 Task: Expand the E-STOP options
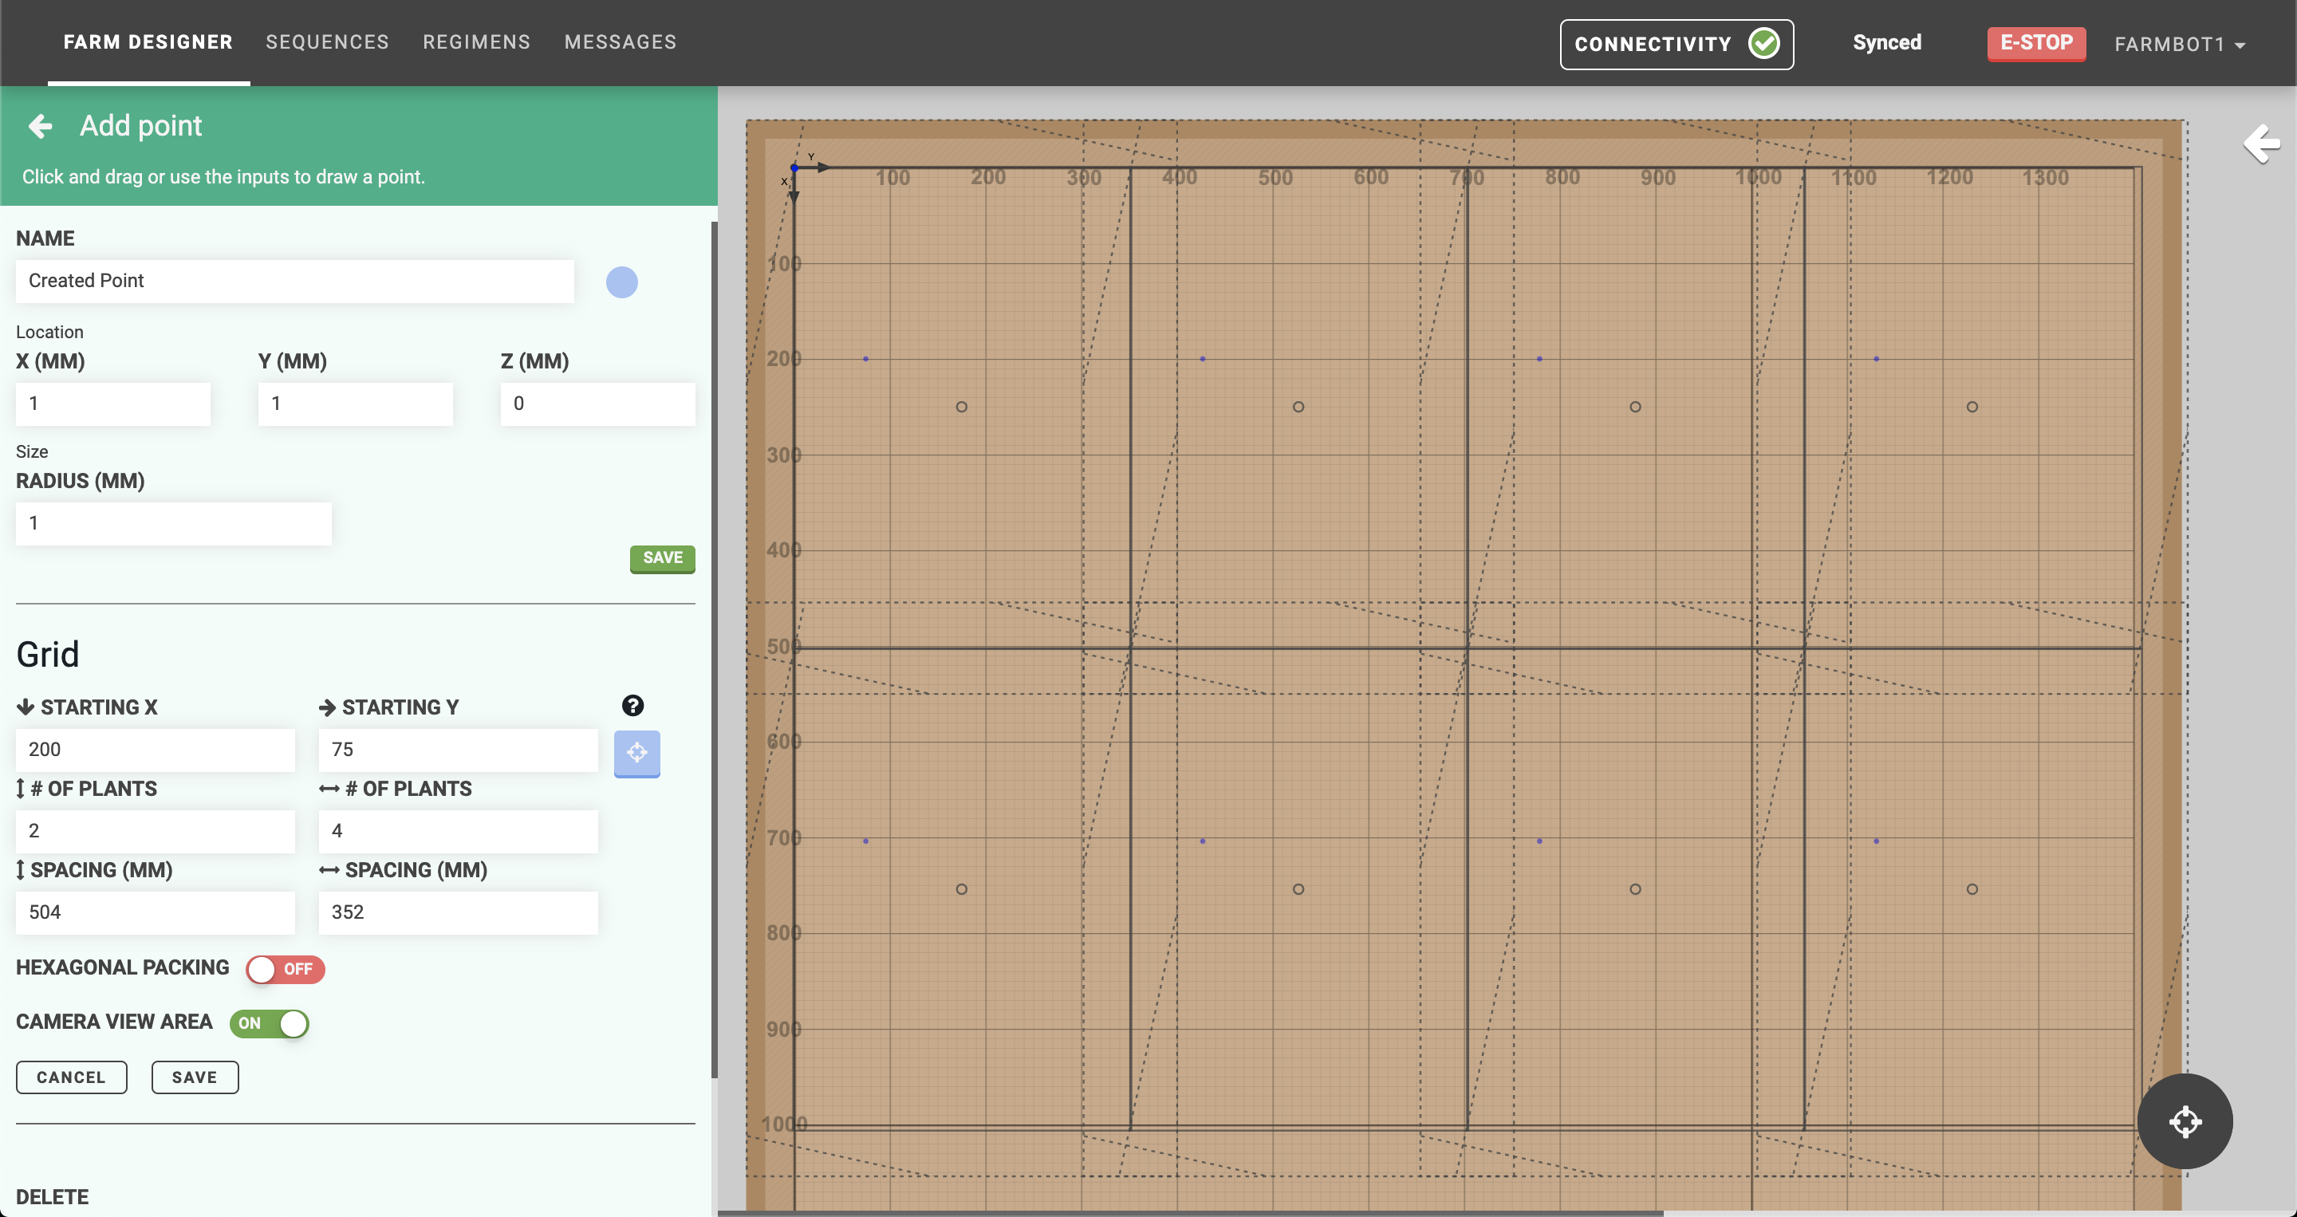click(x=2037, y=42)
